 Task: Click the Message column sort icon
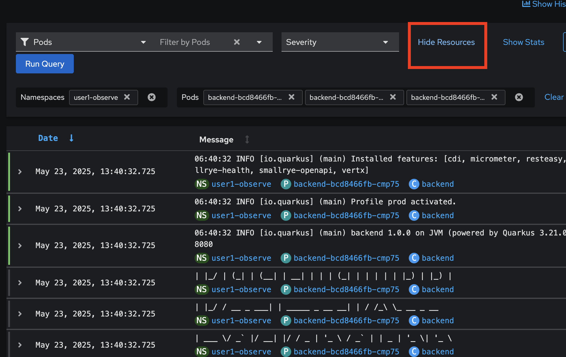(x=247, y=139)
